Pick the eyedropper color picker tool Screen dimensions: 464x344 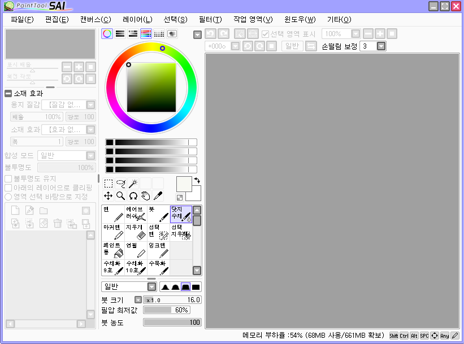coord(158,196)
